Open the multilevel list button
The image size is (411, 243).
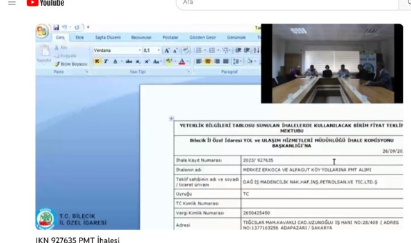[226, 50]
